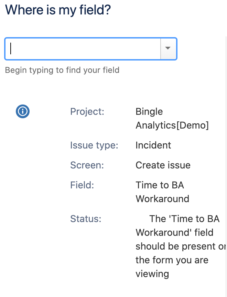Click the Field label
This screenshot has height=297, width=227.
82,185
